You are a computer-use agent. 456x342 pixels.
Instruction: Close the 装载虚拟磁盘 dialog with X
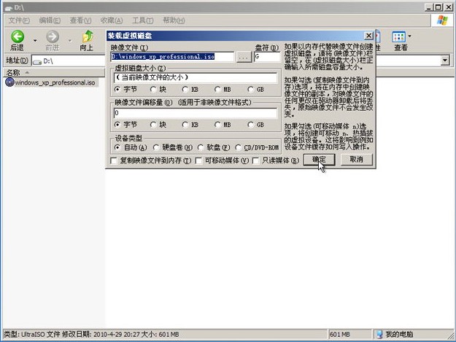(368, 35)
